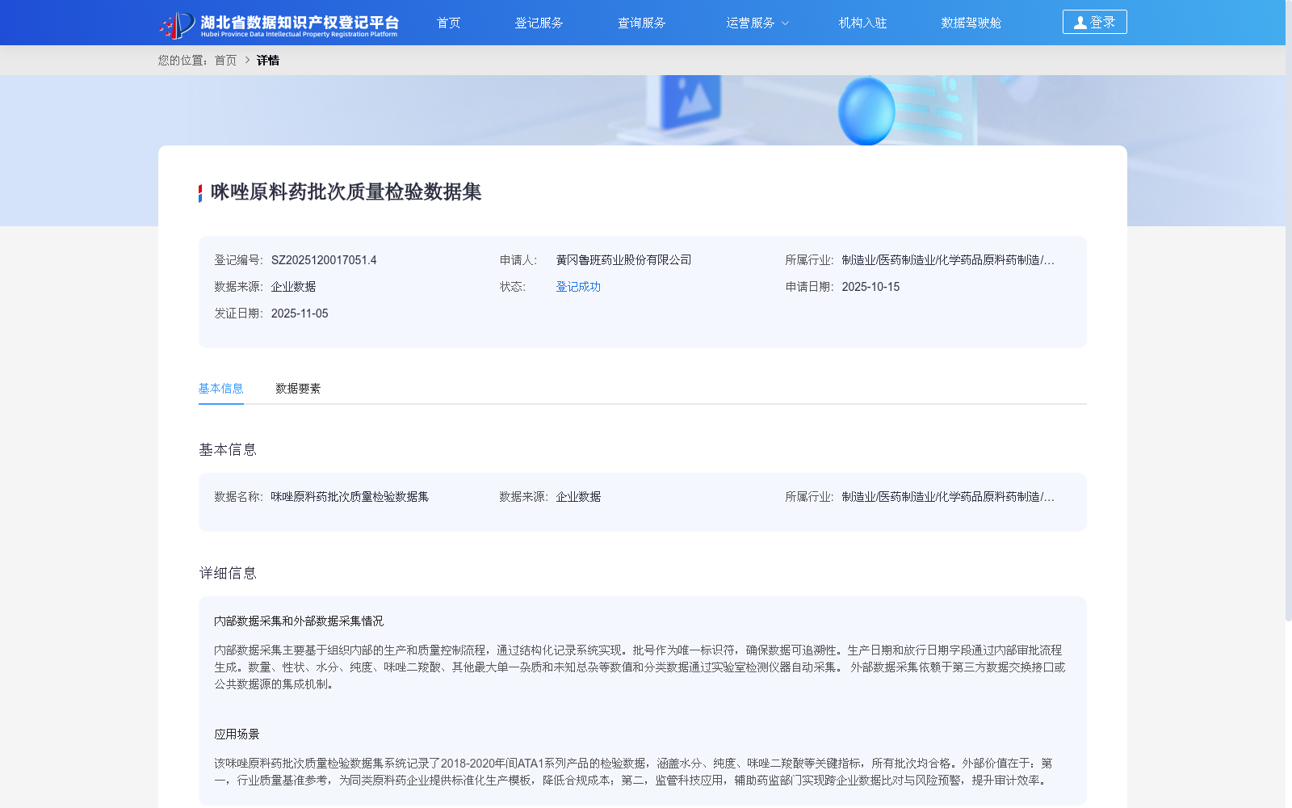Viewport: 1292px width, 808px height.
Task: Click the 基本信息 section heading
Action: click(228, 450)
